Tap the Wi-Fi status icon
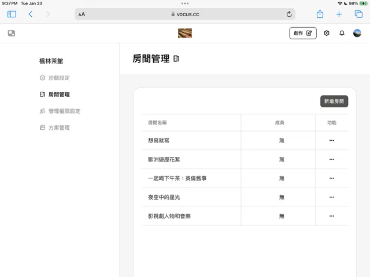Screen dimensions: 370x277 click(340, 3)
